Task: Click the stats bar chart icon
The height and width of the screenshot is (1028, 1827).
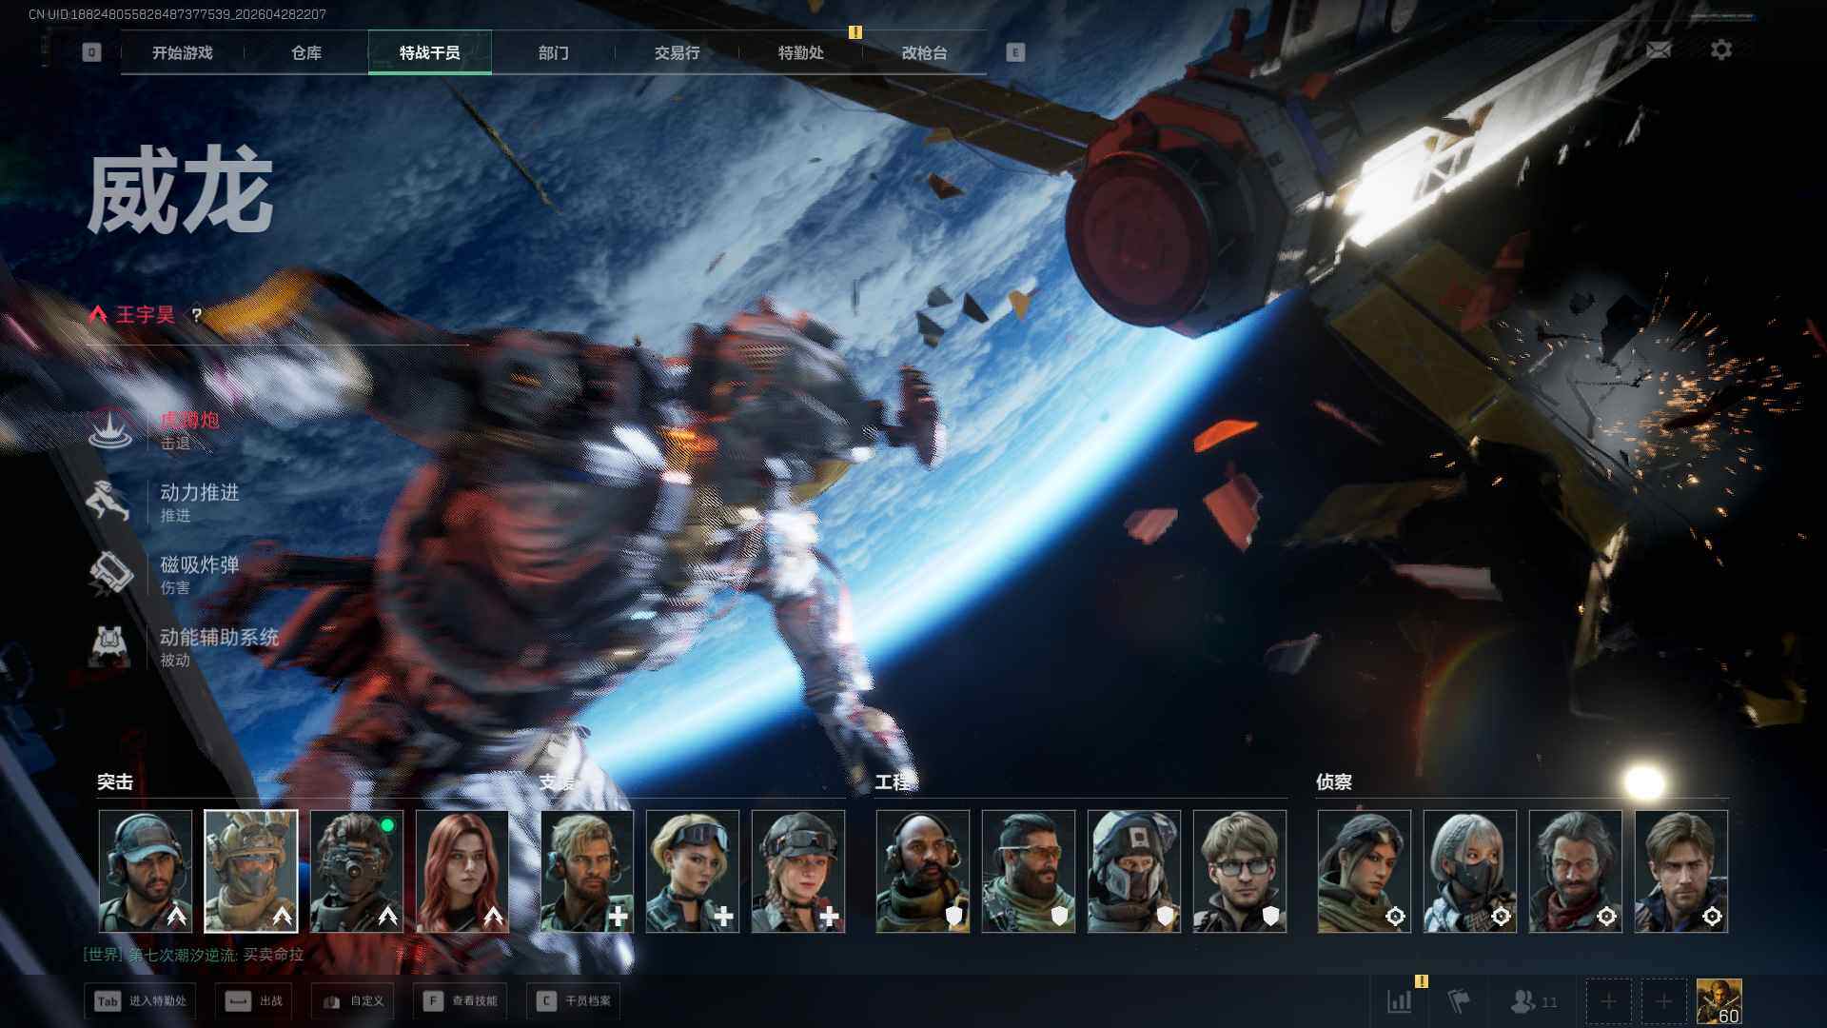Action: (1400, 1000)
